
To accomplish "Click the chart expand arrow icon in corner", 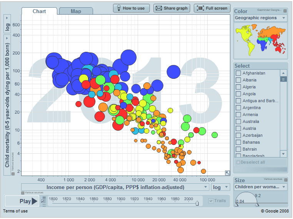I will [228, 173].
